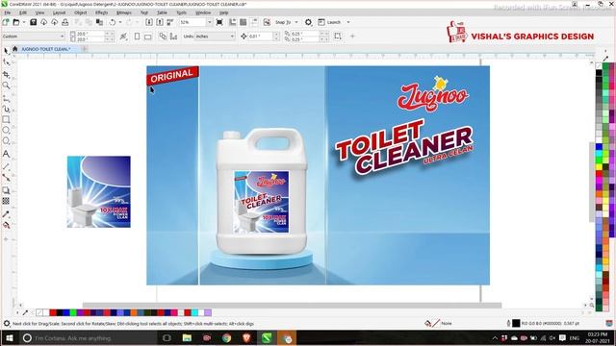The height and width of the screenshot is (346, 616).
Task: Select the Transparency tool
Action: (6, 201)
